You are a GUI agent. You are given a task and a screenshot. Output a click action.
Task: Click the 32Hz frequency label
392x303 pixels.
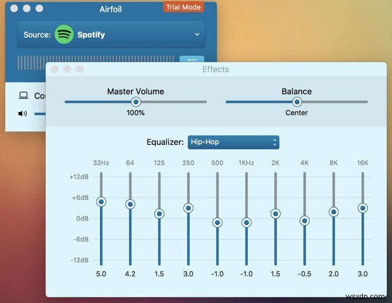coord(101,163)
